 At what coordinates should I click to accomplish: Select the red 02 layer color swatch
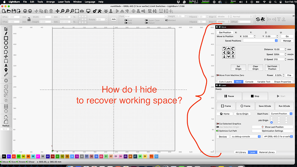coord(13,156)
